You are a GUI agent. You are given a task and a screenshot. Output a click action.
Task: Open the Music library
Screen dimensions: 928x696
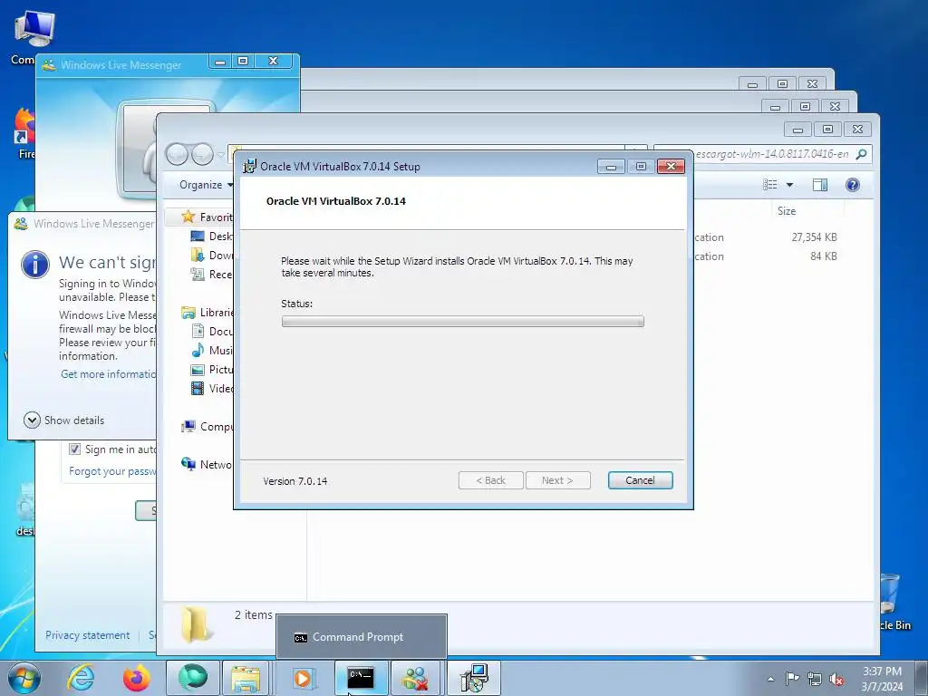[212, 351]
